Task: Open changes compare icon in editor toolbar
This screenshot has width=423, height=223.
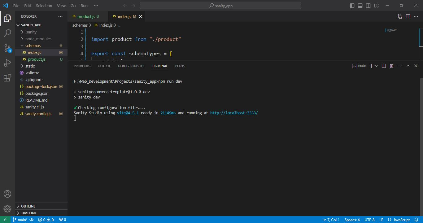Action: (400, 16)
